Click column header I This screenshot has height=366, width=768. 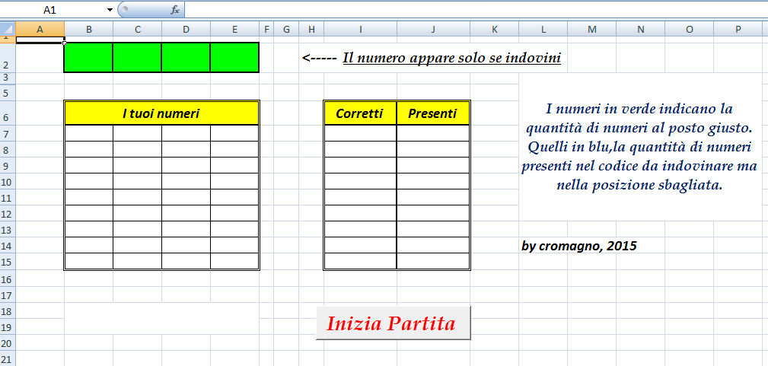[x=360, y=30]
